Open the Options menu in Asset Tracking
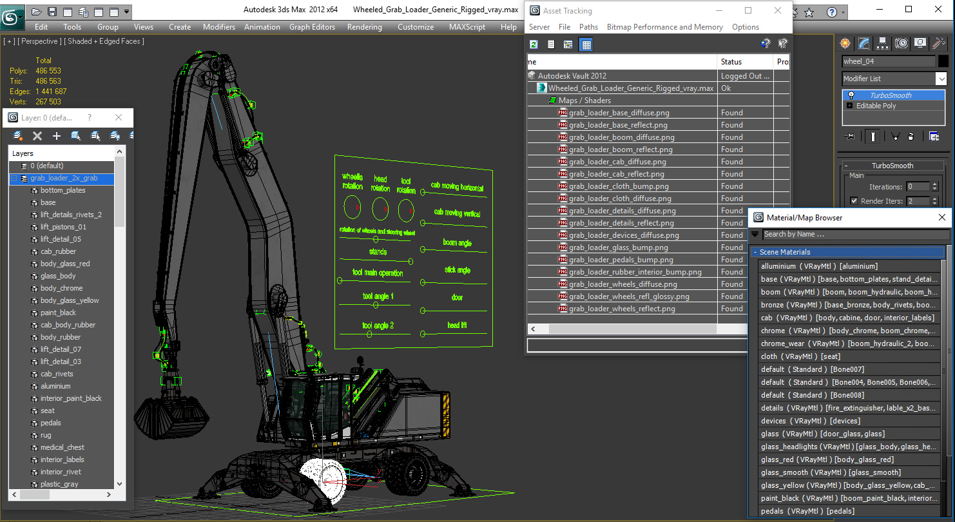The image size is (955, 522). (x=745, y=27)
